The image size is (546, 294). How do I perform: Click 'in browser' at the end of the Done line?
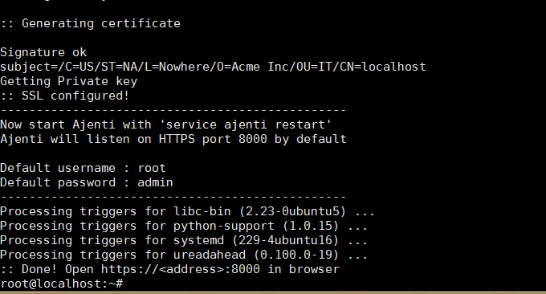click(x=304, y=269)
